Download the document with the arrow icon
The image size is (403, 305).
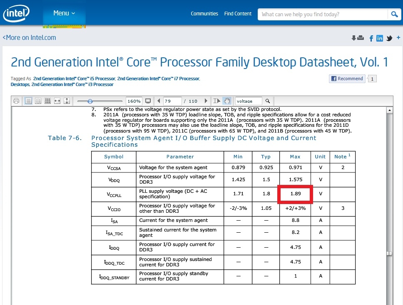pos(353,38)
